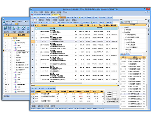
Task: Click the move-up arrow icon in editing toolbar
Action: (44, 22)
